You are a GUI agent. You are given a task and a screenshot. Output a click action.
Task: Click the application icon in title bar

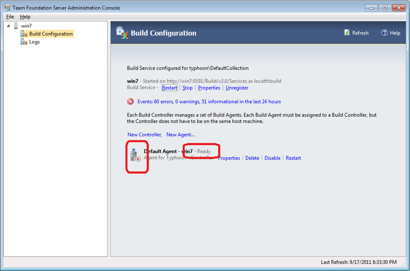(8, 8)
